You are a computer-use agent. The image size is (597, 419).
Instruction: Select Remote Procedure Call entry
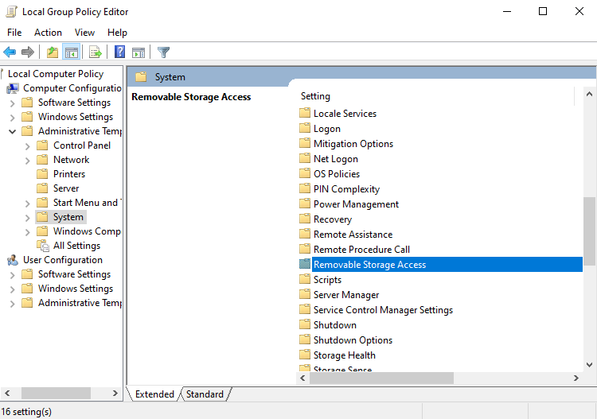click(x=361, y=250)
